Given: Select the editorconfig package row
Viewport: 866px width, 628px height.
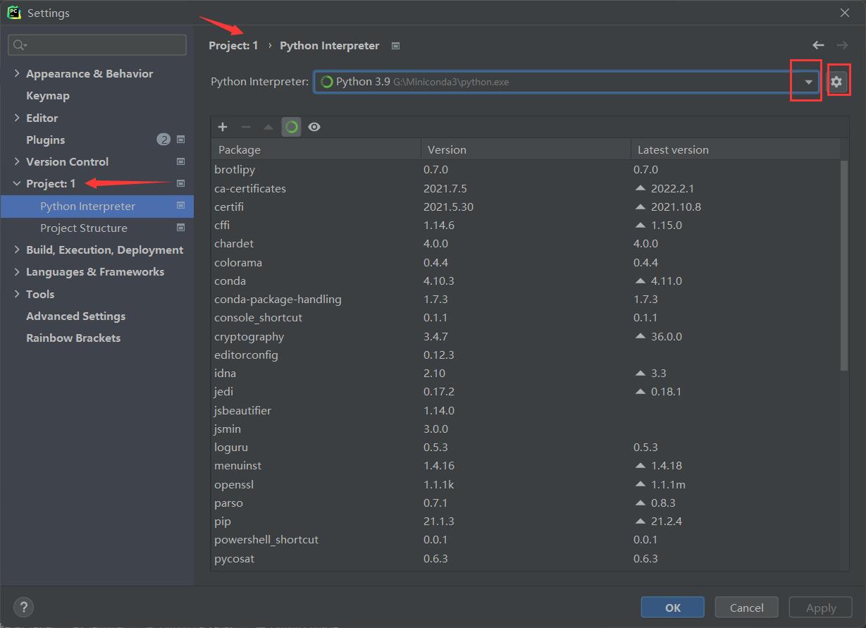Looking at the screenshot, I should click(526, 355).
